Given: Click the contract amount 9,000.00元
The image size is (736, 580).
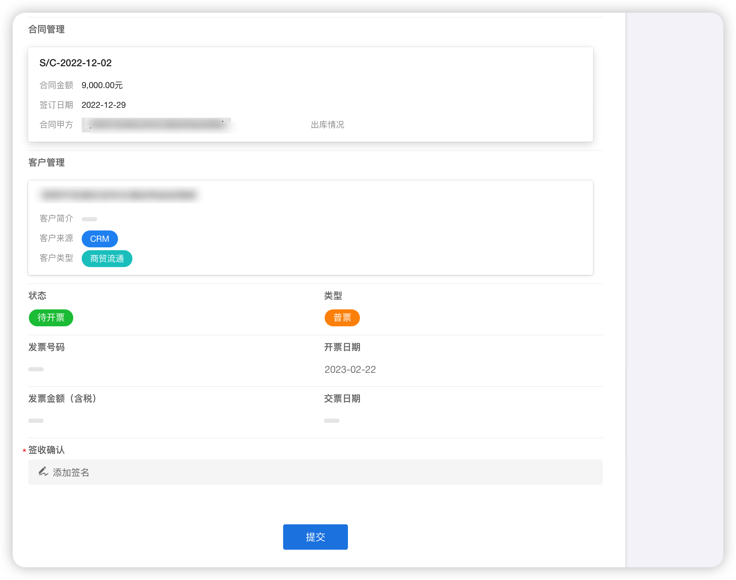Looking at the screenshot, I should [102, 85].
